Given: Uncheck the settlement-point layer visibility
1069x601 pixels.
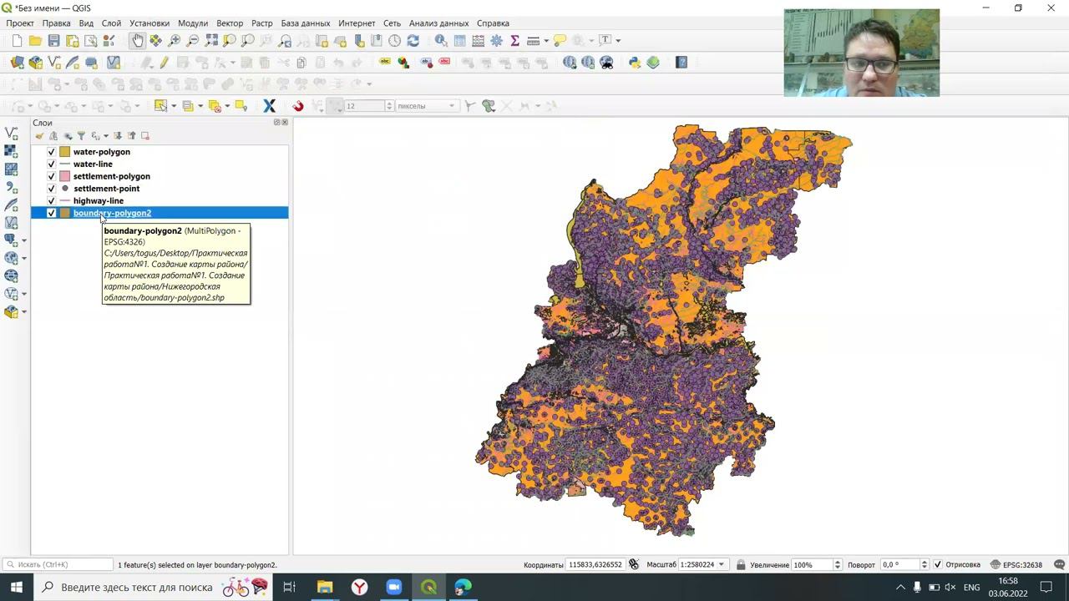Looking at the screenshot, I should click(52, 189).
